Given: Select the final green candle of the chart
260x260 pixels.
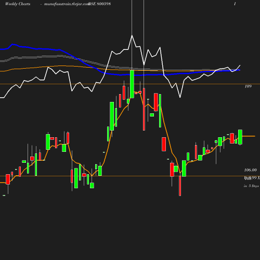Looking at the screenshot, I should coord(240,137).
